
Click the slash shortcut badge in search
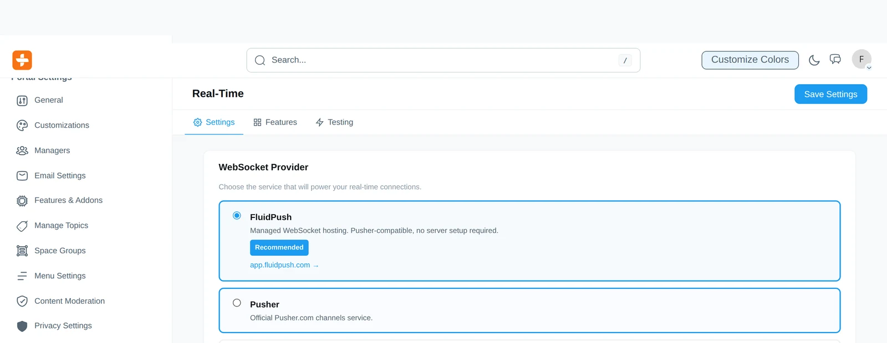[x=625, y=60]
